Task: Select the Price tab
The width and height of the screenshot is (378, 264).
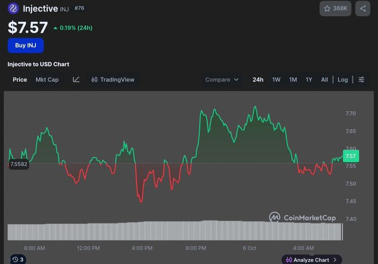Action: point(20,79)
